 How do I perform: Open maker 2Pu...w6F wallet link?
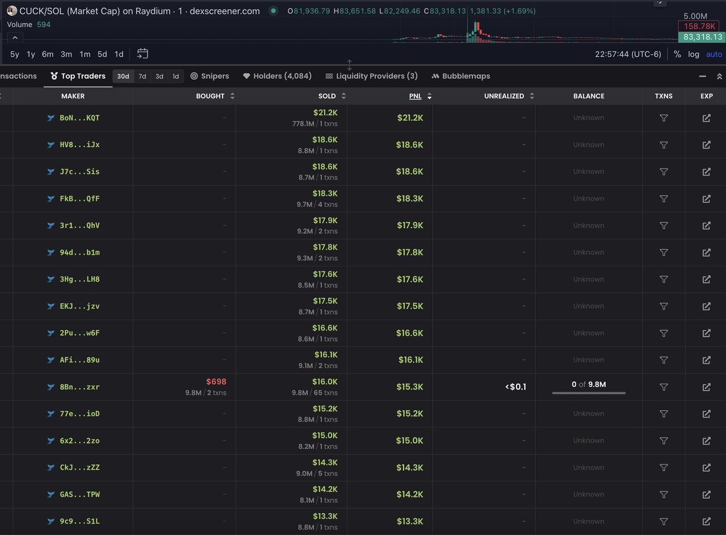80,333
